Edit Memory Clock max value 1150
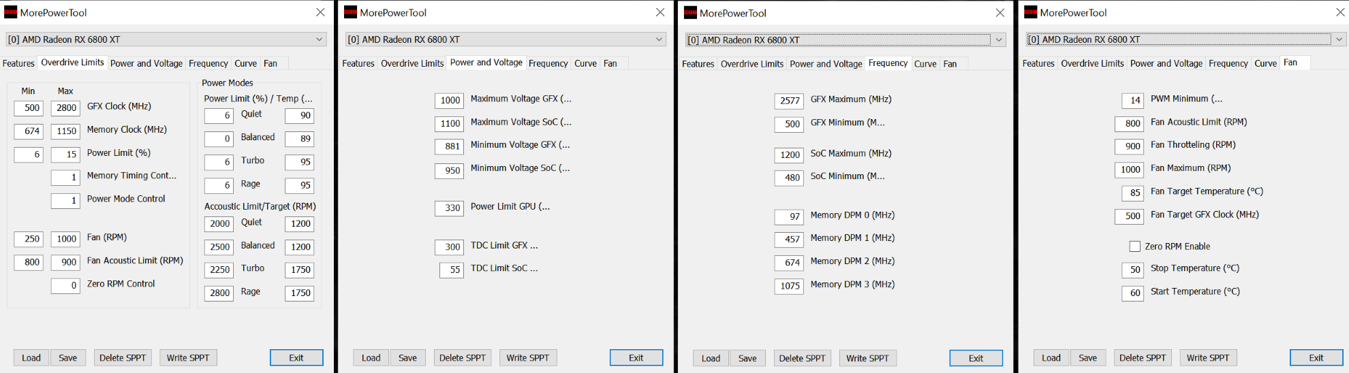This screenshot has height=373, width=1349. [x=66, y=131]
